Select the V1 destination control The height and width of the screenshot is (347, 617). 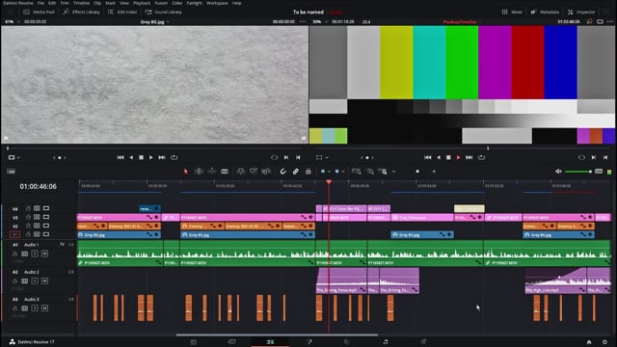click(15, 234)
